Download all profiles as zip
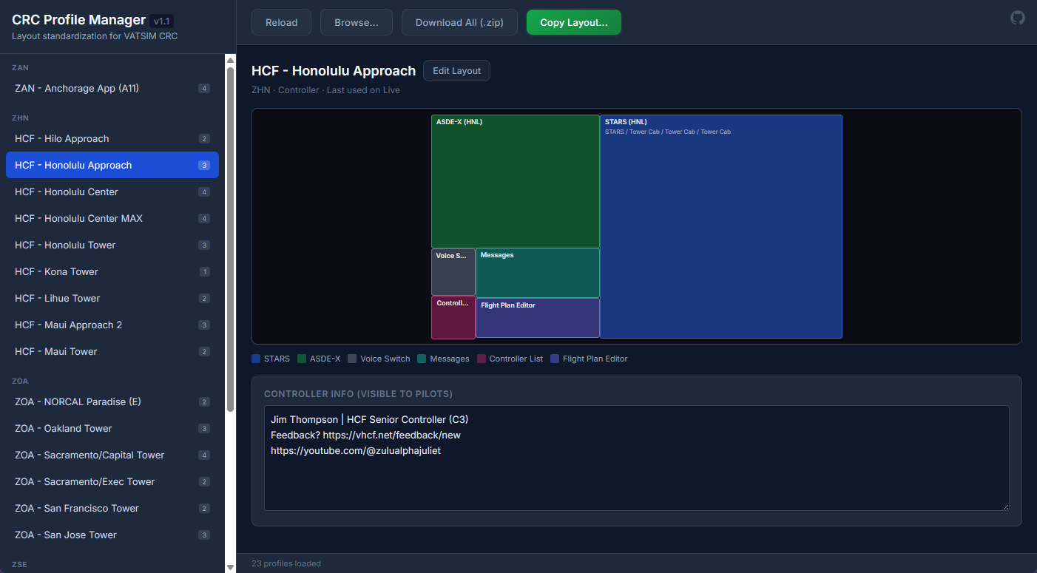 (459, 22)
